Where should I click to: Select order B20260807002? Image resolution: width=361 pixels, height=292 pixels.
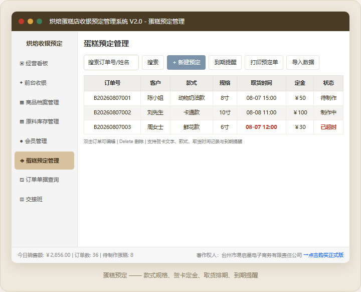point(112,113)
